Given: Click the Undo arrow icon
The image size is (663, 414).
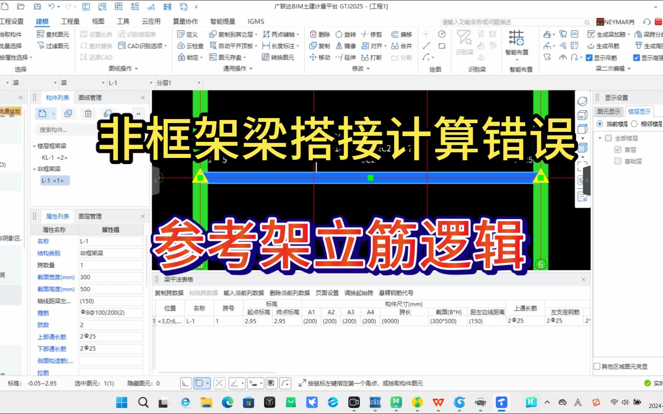Looking at the screenshot, I should [52, 7].
